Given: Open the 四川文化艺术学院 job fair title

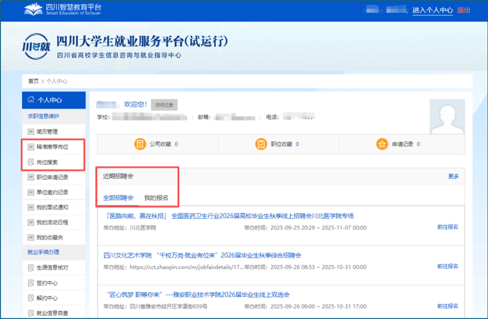Looking at the screenshot, I should point(202,256).
